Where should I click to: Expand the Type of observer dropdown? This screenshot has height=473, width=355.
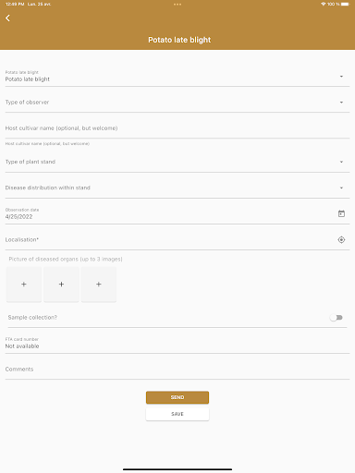pyautogui.click(x=177, y=103)
